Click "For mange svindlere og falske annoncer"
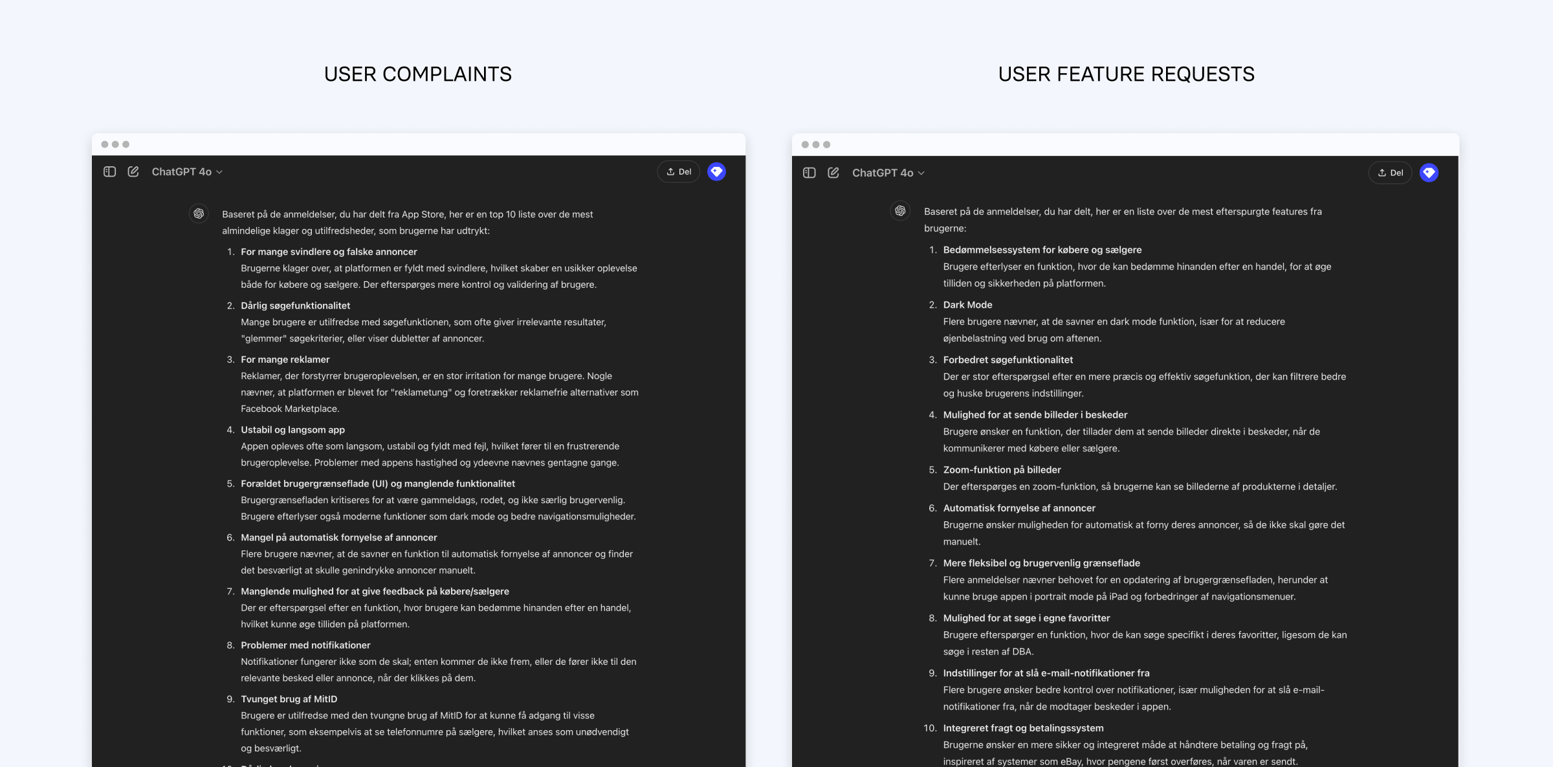The width and height of the screenshot is (1553, 767). tap(329, 252)
